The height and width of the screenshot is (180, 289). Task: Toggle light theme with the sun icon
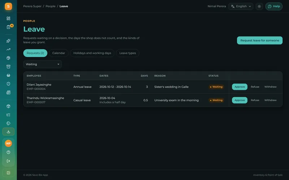point(259,6)
